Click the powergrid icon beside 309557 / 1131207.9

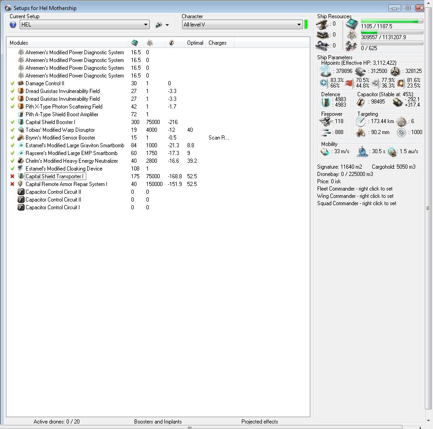point(352,35)
